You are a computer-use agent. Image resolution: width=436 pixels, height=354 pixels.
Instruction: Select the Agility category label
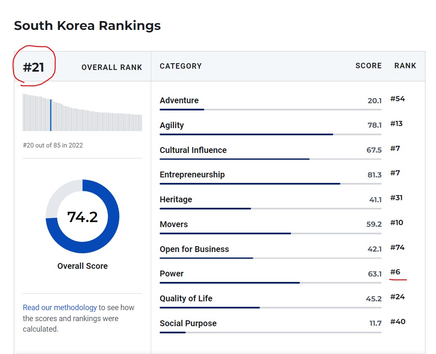[x=171, y=125]
